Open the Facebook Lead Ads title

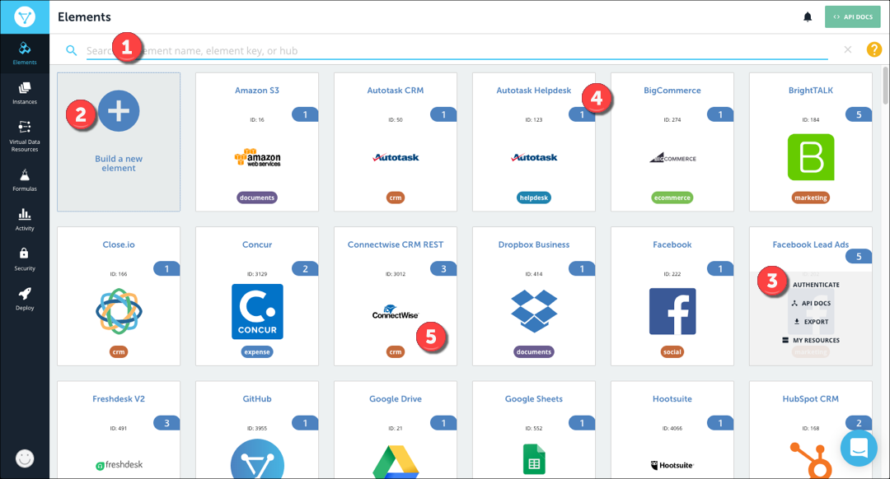pos(811,244)
